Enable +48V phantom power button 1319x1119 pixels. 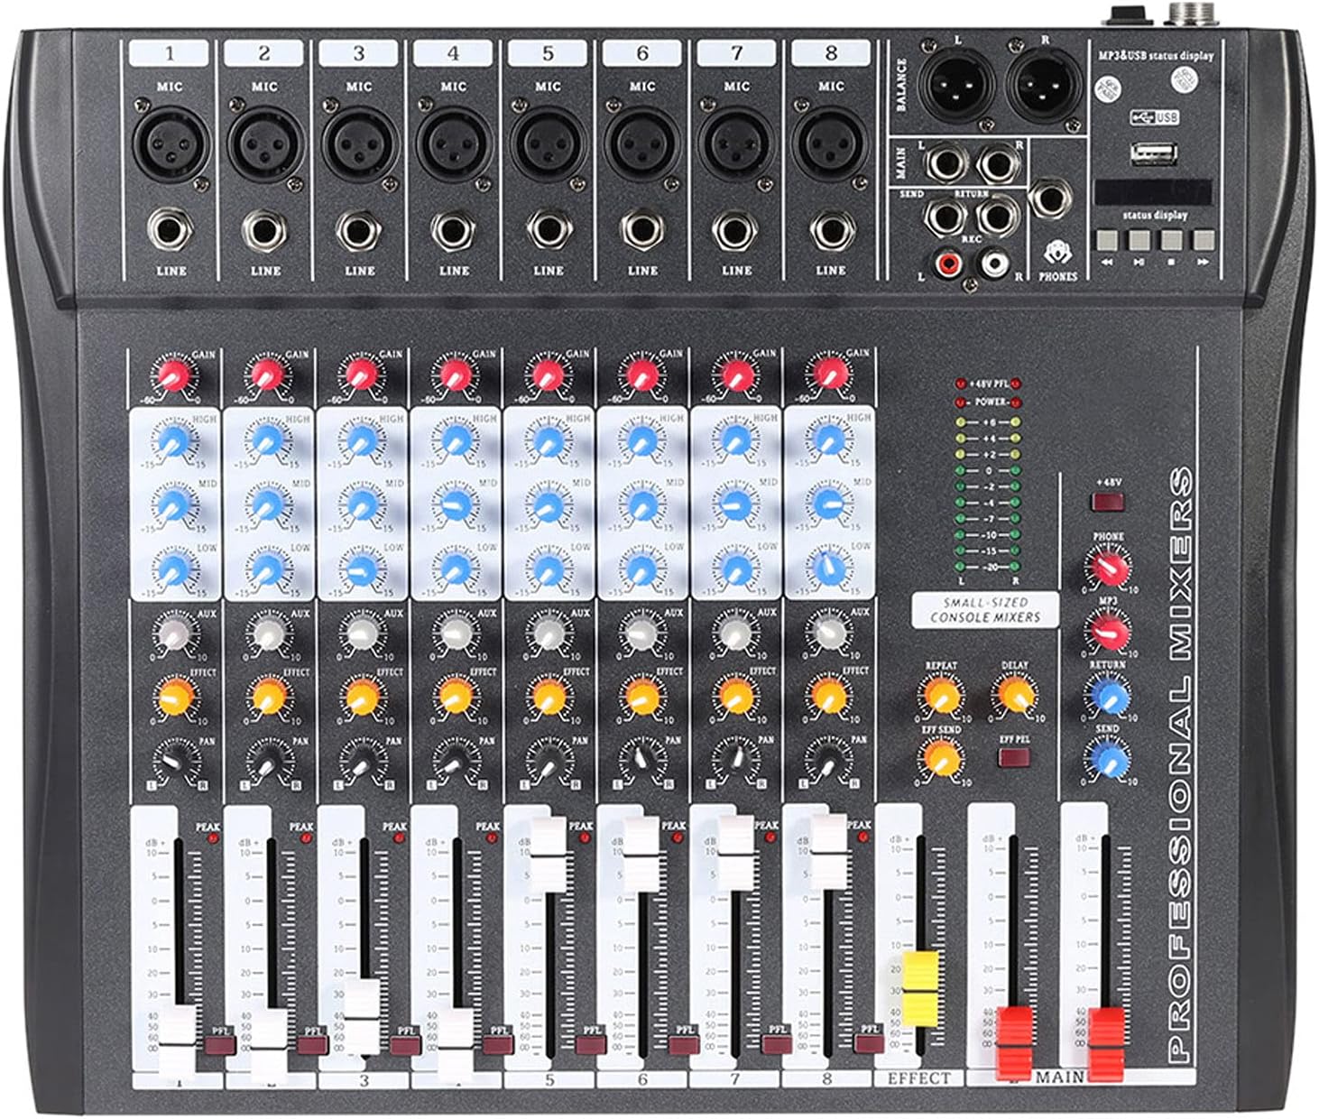pyautogui.click(x=1108, y=504)
